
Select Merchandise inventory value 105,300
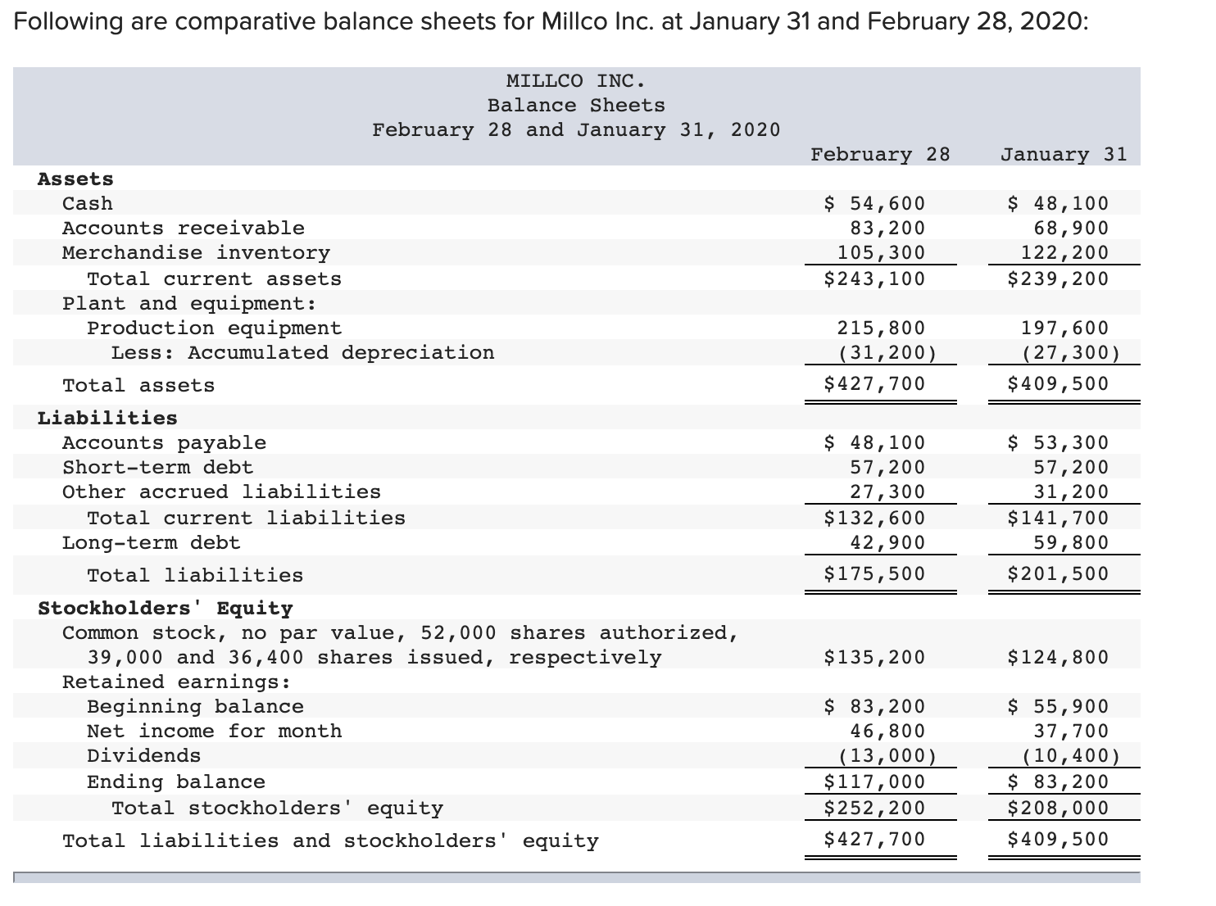(x=881, y=252)
